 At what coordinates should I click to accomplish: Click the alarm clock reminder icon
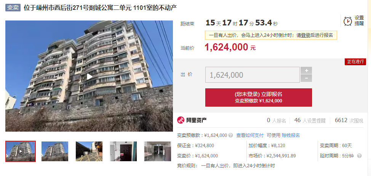click(x=348, y=21)
